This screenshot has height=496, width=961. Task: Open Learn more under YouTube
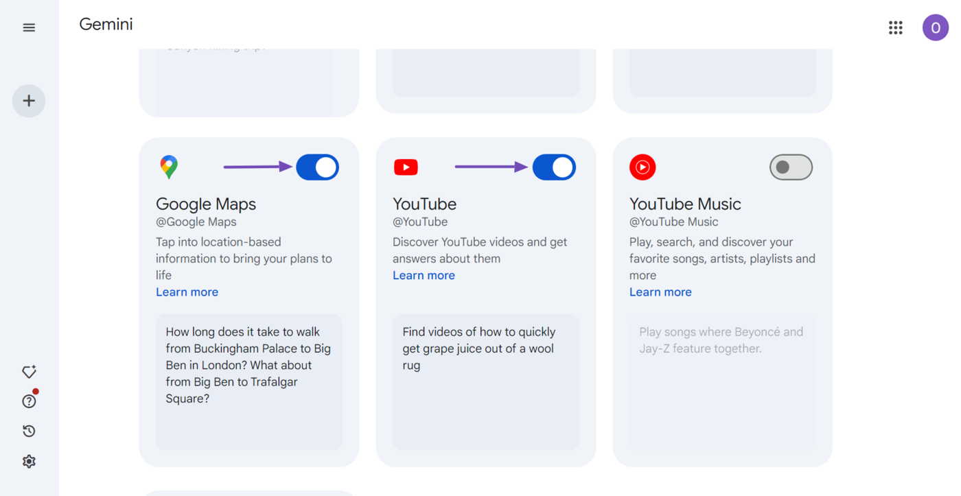(x=424, y=275)
